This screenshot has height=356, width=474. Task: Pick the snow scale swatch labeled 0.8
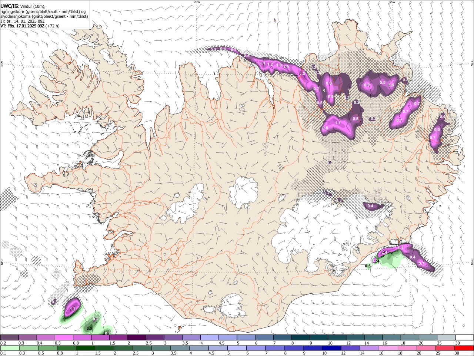(82, 337)
